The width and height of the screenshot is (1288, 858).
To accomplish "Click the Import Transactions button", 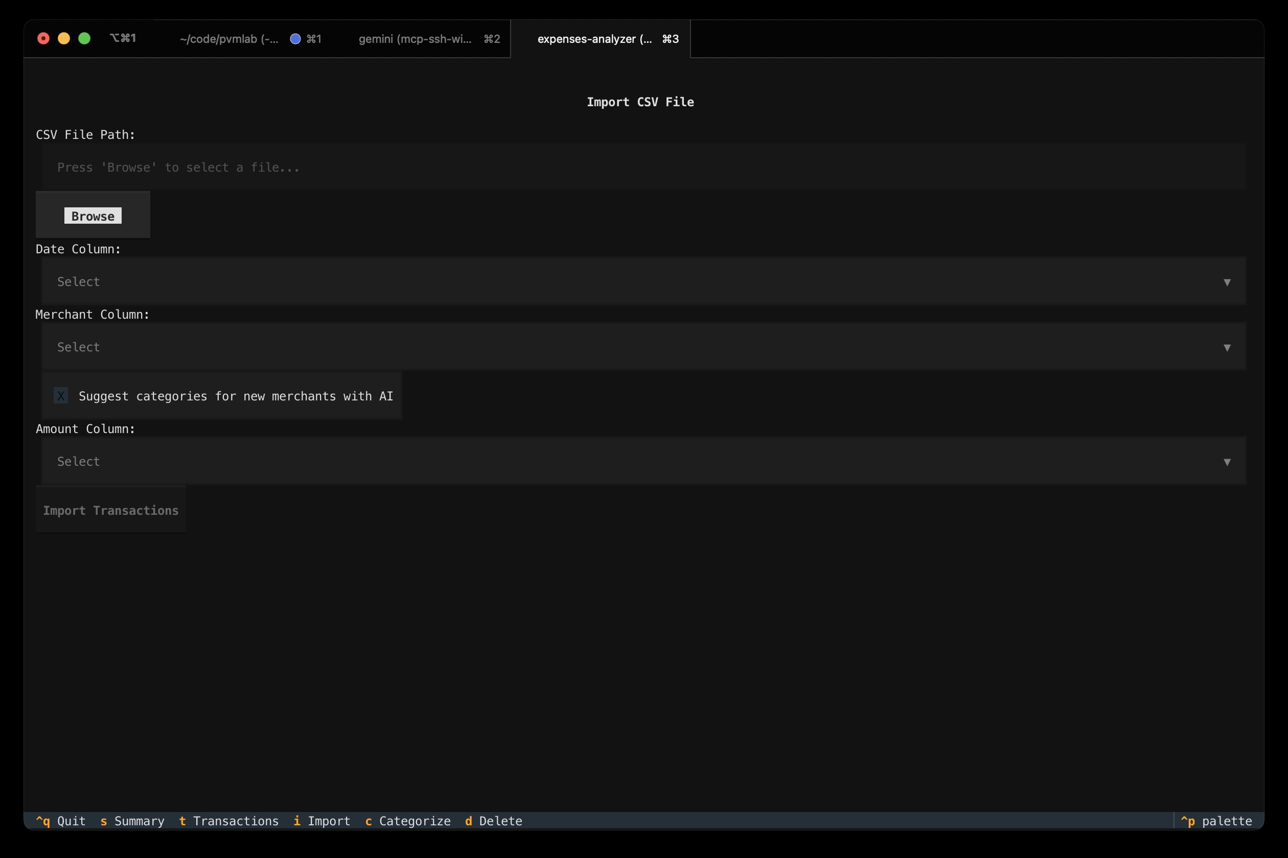I will 110,510.
